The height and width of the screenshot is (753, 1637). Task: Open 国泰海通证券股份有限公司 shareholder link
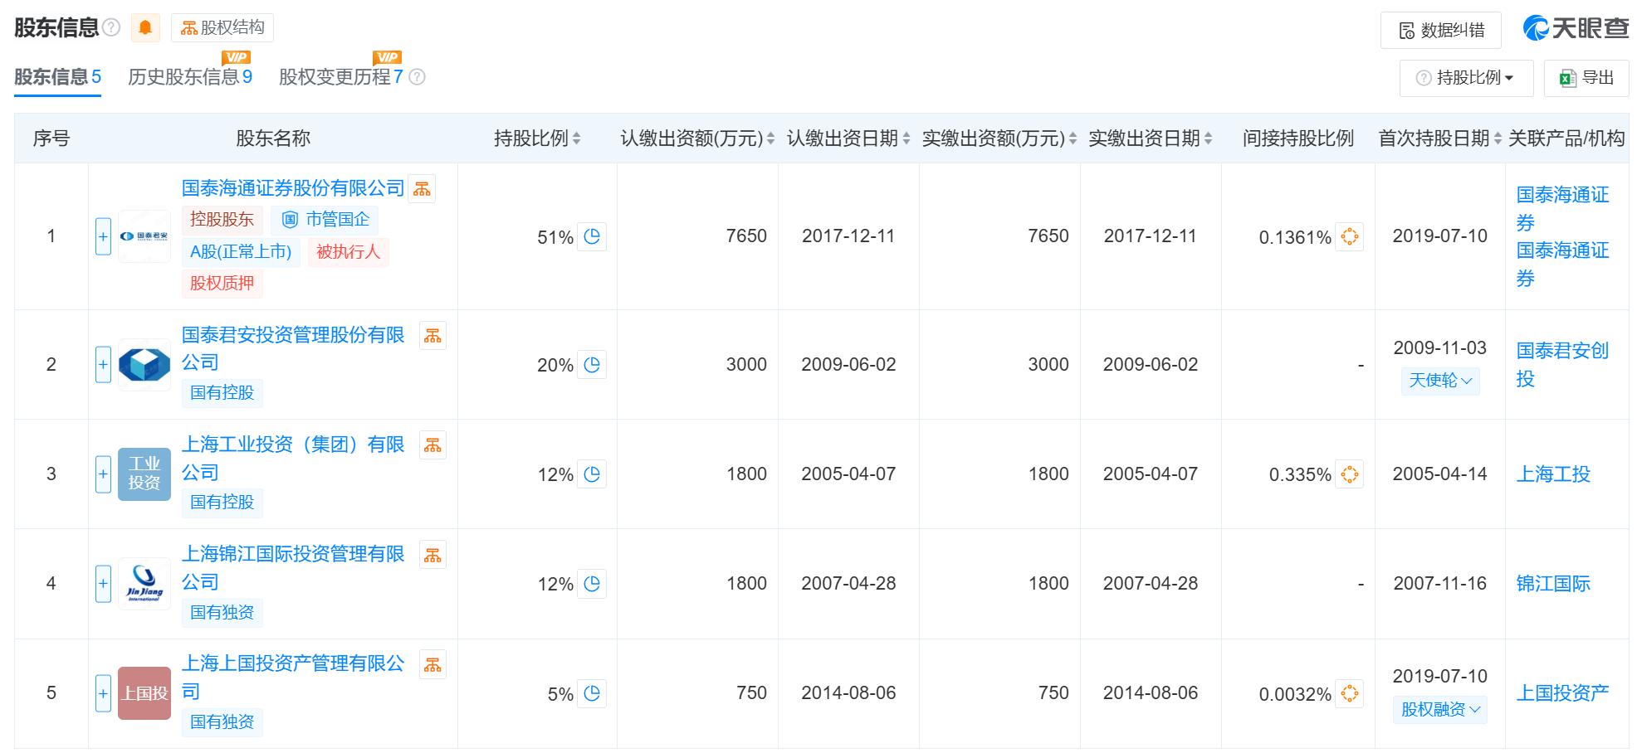tap(293, 188)
